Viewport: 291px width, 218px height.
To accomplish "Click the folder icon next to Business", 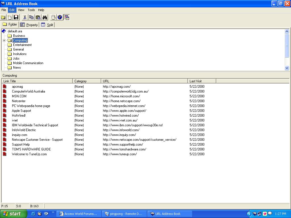I will (9, 35).
